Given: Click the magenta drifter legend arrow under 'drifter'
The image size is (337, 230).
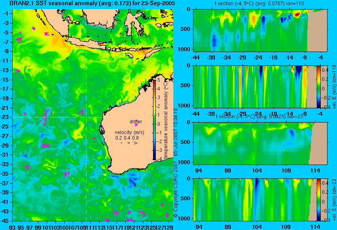Looking at the screenshot, I should [x=136, y=125].
